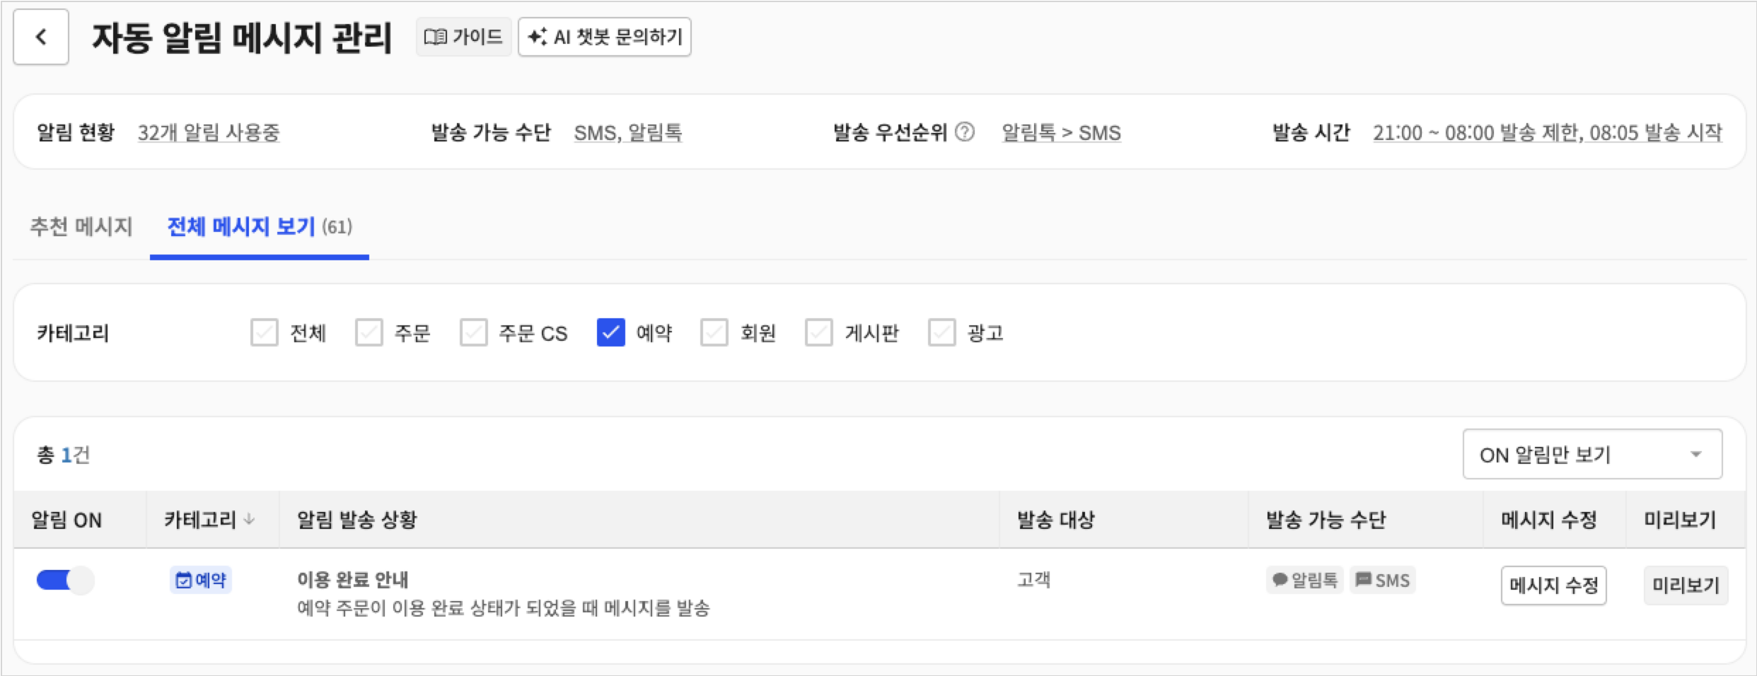Screen dimensions: 1757x676
Task: Check the 주문 CS category checkbox
Action: [x=474, y=332]
